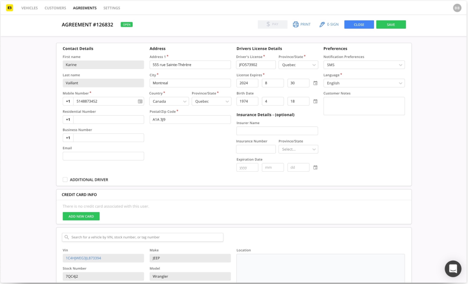Toggle the Additional Driver checkbox
The height and width of the screenshot is (284, 468).
(x=65, y=179)
